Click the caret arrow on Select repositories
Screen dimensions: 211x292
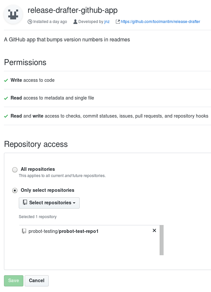[75, 203]
